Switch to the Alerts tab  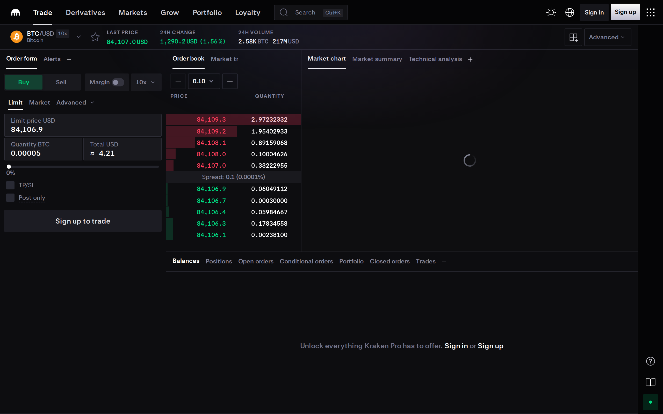52,59
